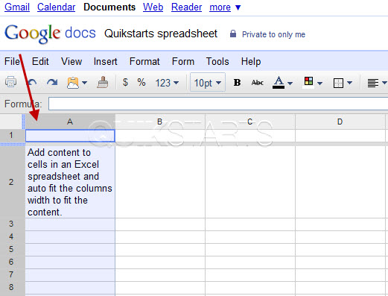
Task: Expand the more dropdown link
Action: pos(225,7)
